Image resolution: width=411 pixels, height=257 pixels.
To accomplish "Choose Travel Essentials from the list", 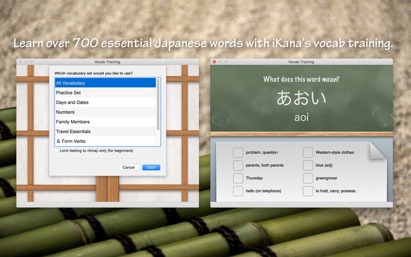I will point(105,132).
